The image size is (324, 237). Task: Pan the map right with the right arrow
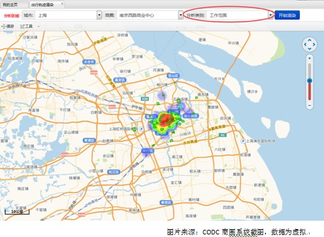(314, 44)
